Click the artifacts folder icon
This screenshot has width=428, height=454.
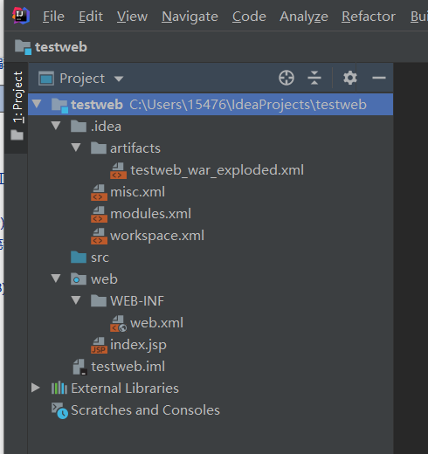pos(99,148)
